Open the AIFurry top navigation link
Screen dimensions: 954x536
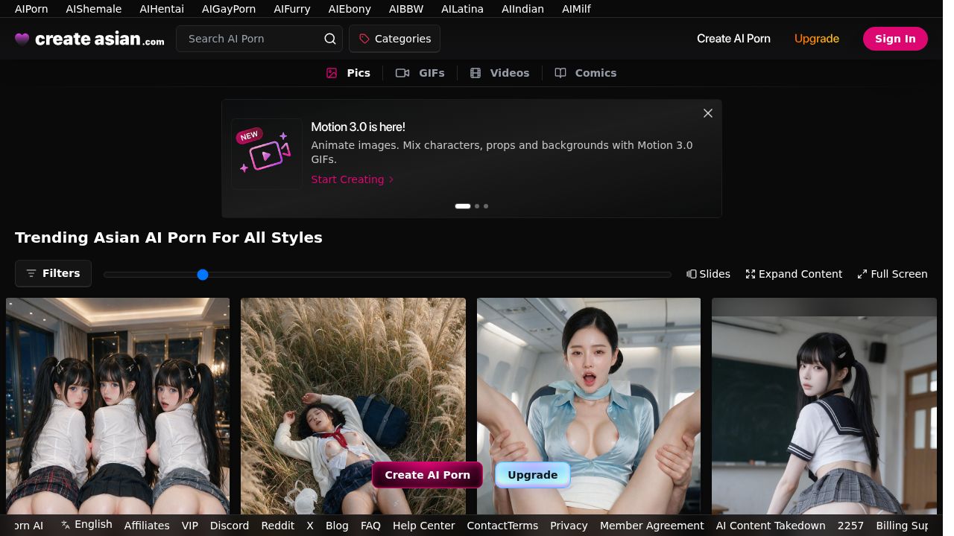coord(292,9)
